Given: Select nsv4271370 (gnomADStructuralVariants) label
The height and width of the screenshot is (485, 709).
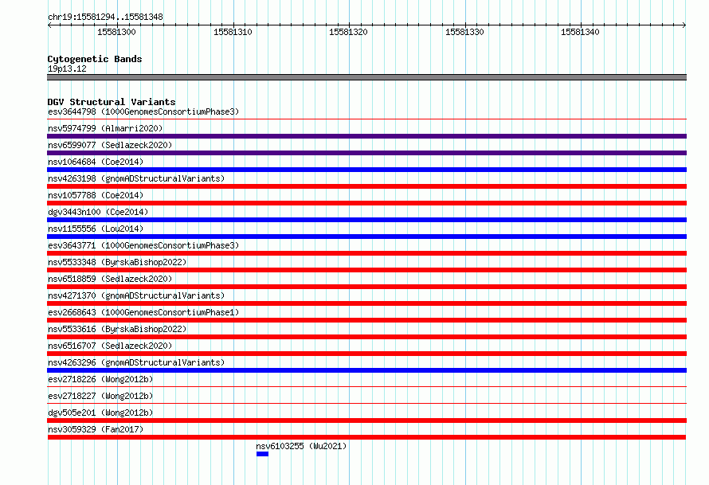Looking at the screenshot, I should click(136, 295).
